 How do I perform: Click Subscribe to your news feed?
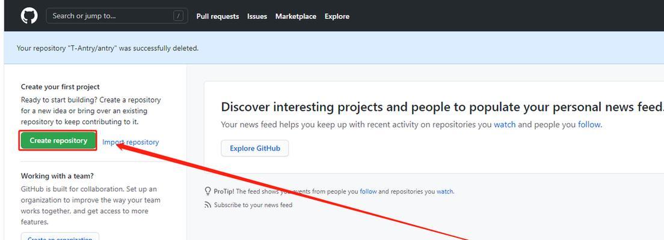pos(253,205)
